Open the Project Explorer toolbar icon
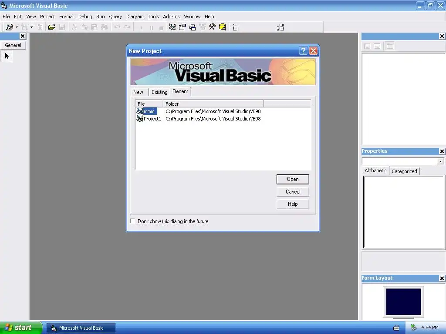This screenshot has height=334, width=446. [x=172, y=27]
